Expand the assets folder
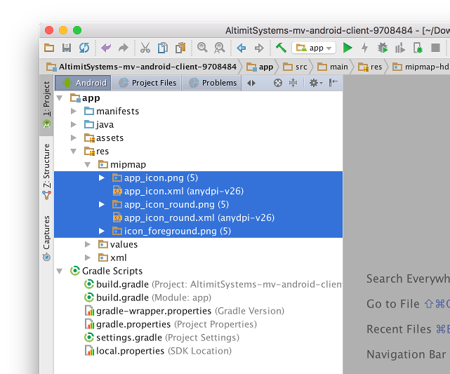450x374 pixels. (74, 138)
